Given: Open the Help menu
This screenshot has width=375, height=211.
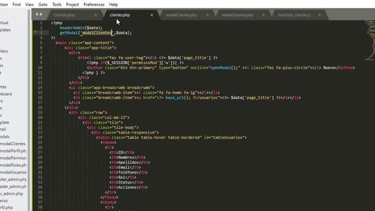Looking at the screenshot, I should tap(113, 4).
